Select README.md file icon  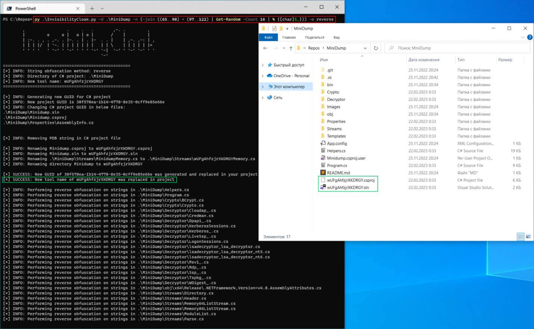tap(323, 173)
